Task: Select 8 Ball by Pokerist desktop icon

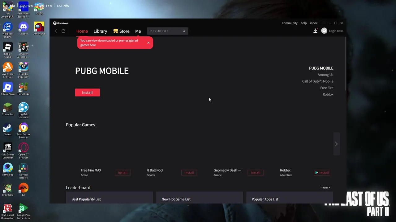Action: (23, 70)
